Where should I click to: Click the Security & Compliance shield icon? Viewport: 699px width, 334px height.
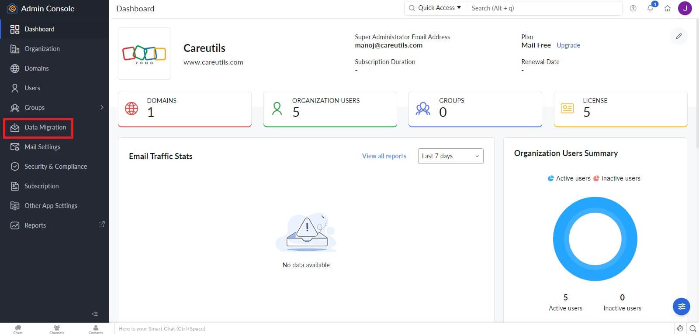[15, 167]
